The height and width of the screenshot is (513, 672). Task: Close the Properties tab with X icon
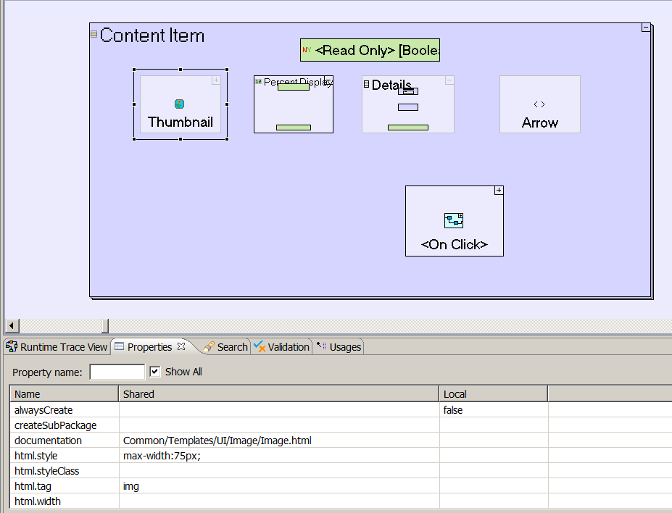(181, 347)
